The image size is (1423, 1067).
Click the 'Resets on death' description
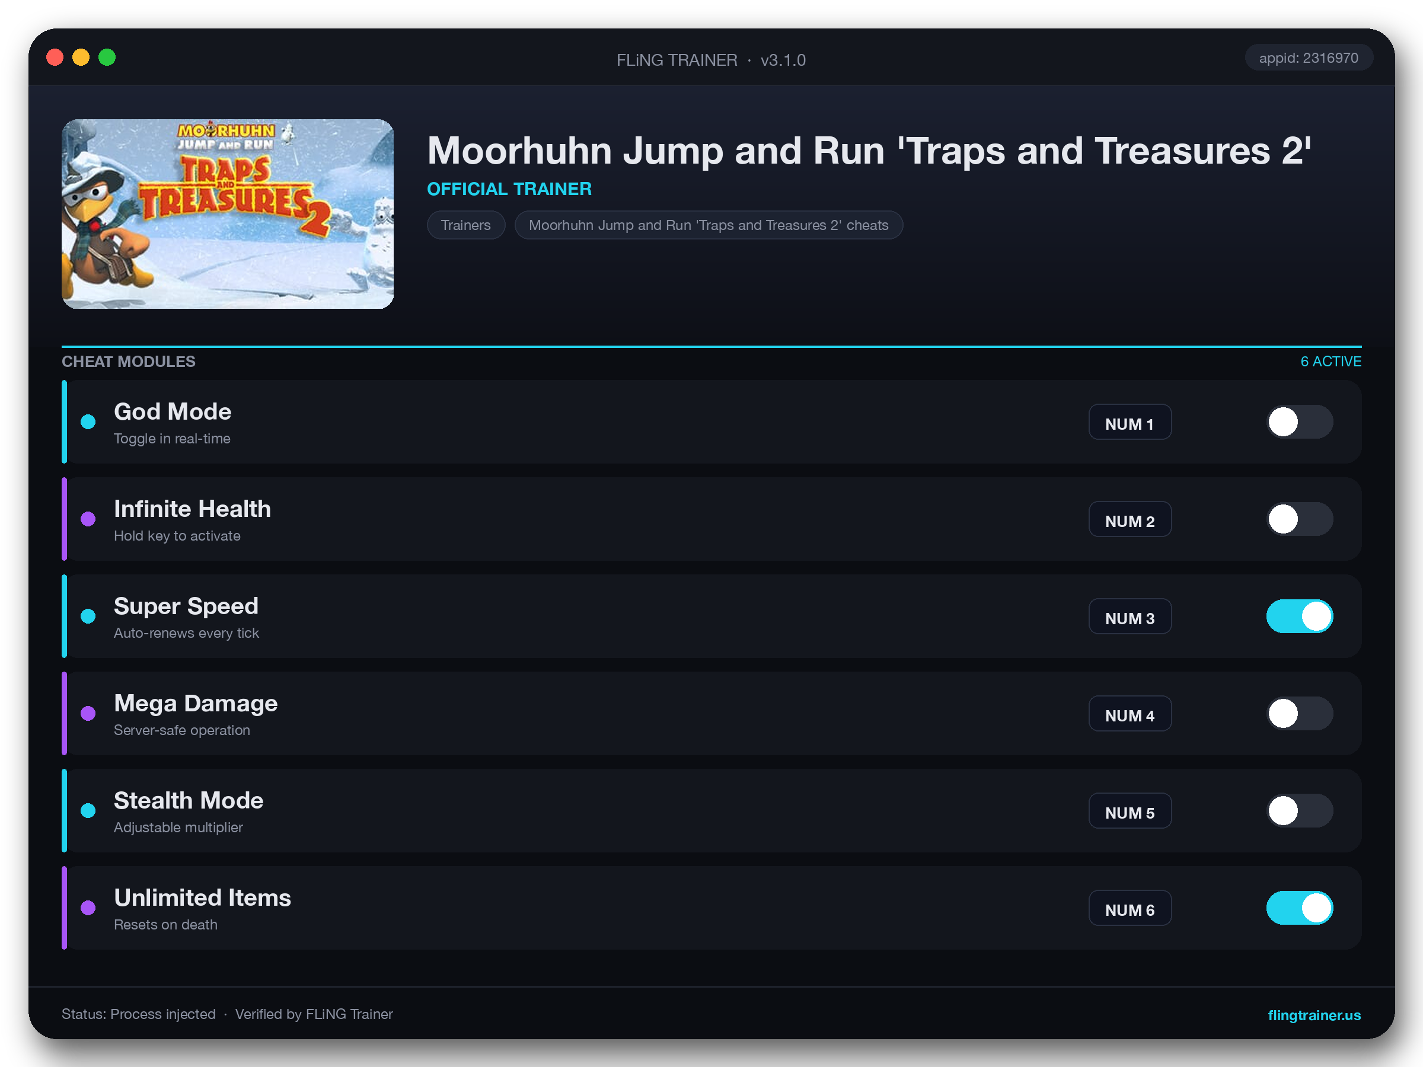[165, 924]
